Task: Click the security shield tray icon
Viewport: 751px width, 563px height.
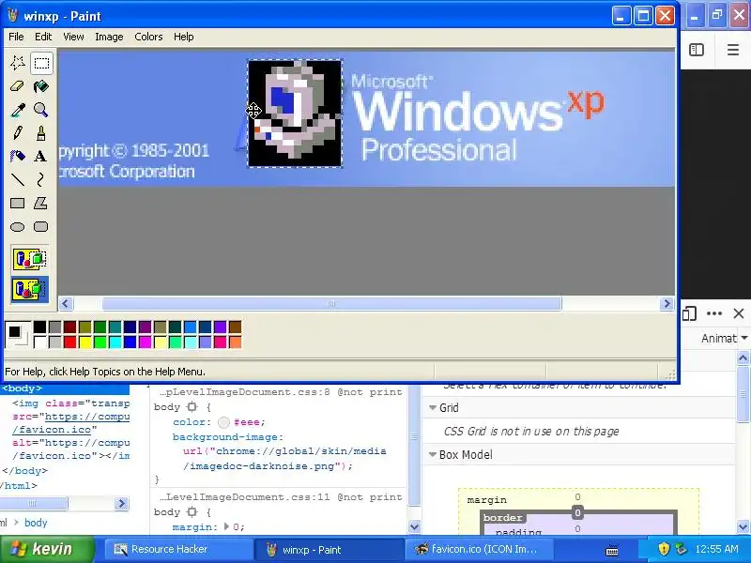Action: [664, 549]
